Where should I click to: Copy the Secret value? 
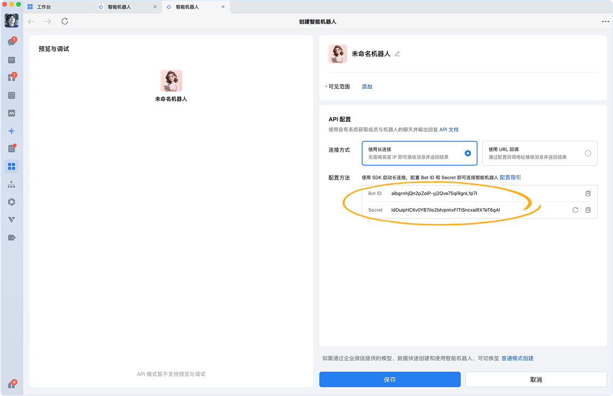(588, 210)
